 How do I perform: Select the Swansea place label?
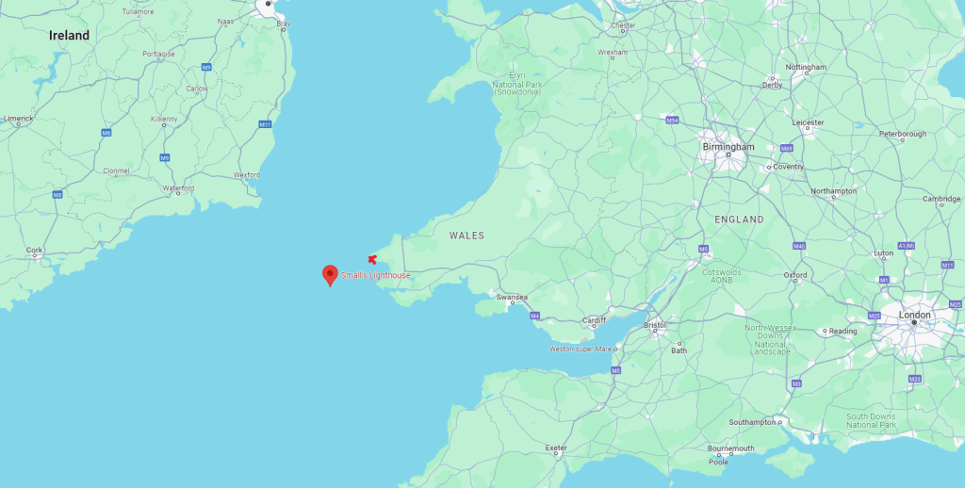(512, 298)
